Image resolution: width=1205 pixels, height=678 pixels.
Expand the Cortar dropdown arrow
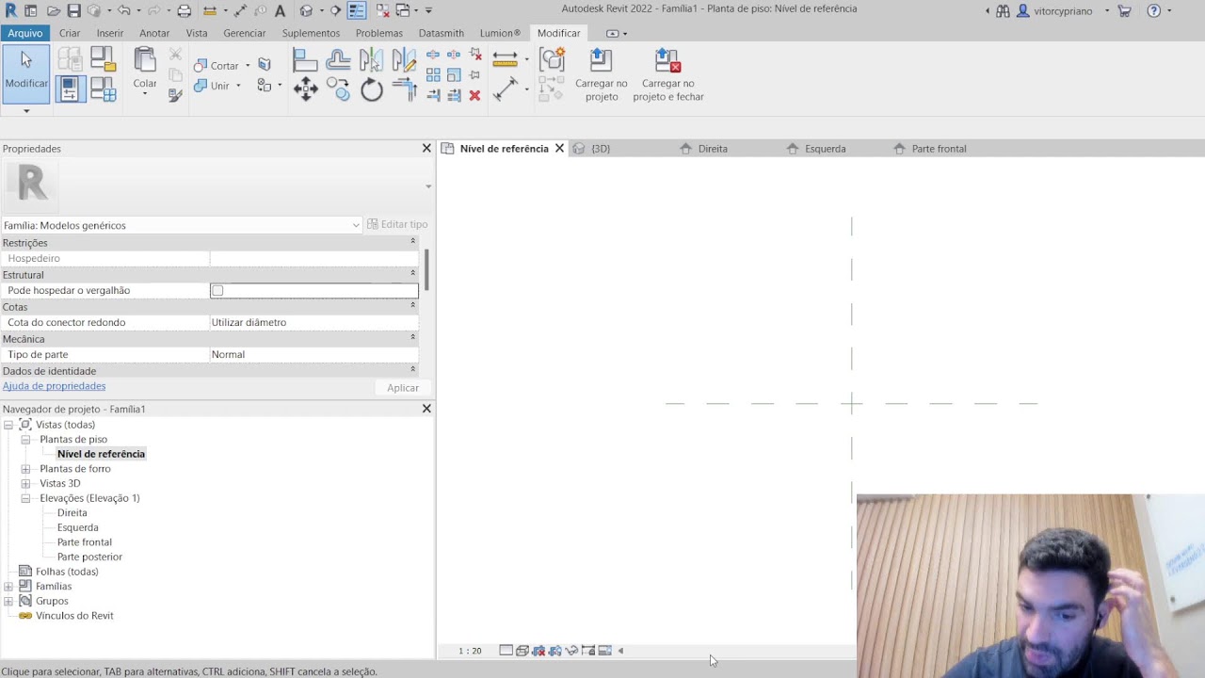point(248,66)
